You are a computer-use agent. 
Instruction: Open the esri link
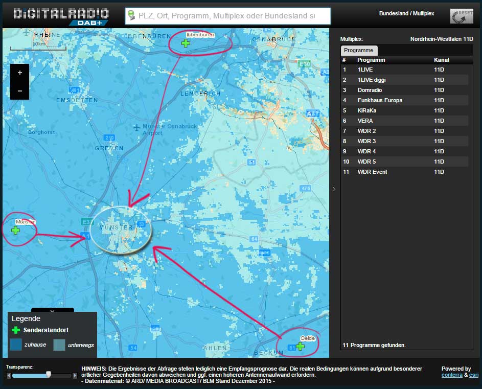(474, 375)
